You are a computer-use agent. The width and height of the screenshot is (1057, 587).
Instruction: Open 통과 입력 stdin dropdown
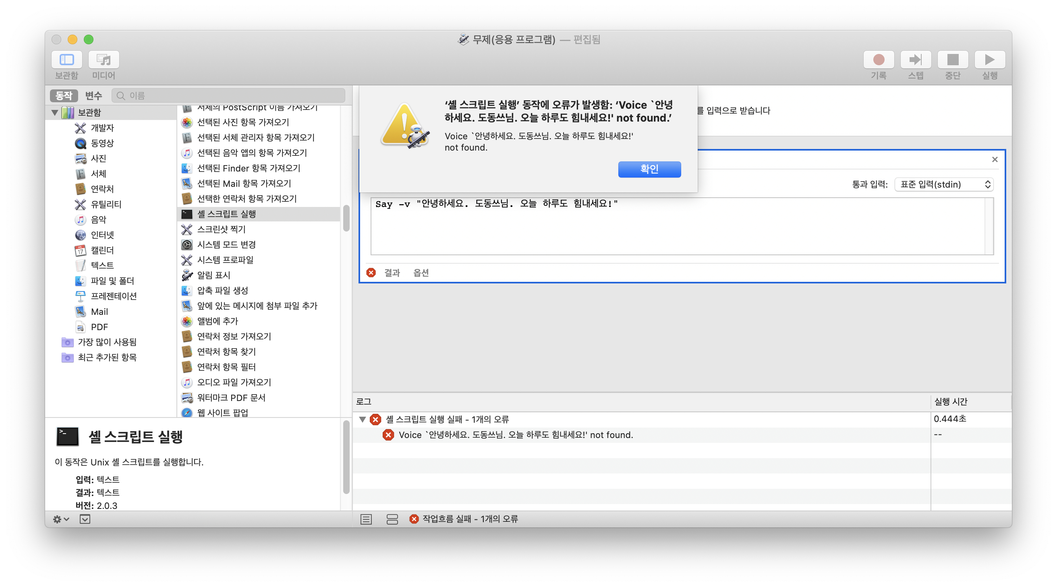943,184
